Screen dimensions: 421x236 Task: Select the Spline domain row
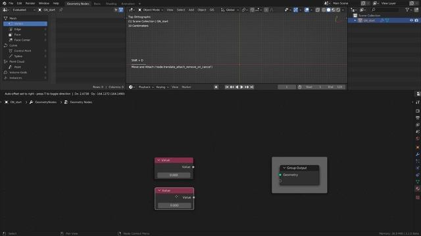[25, 56]
